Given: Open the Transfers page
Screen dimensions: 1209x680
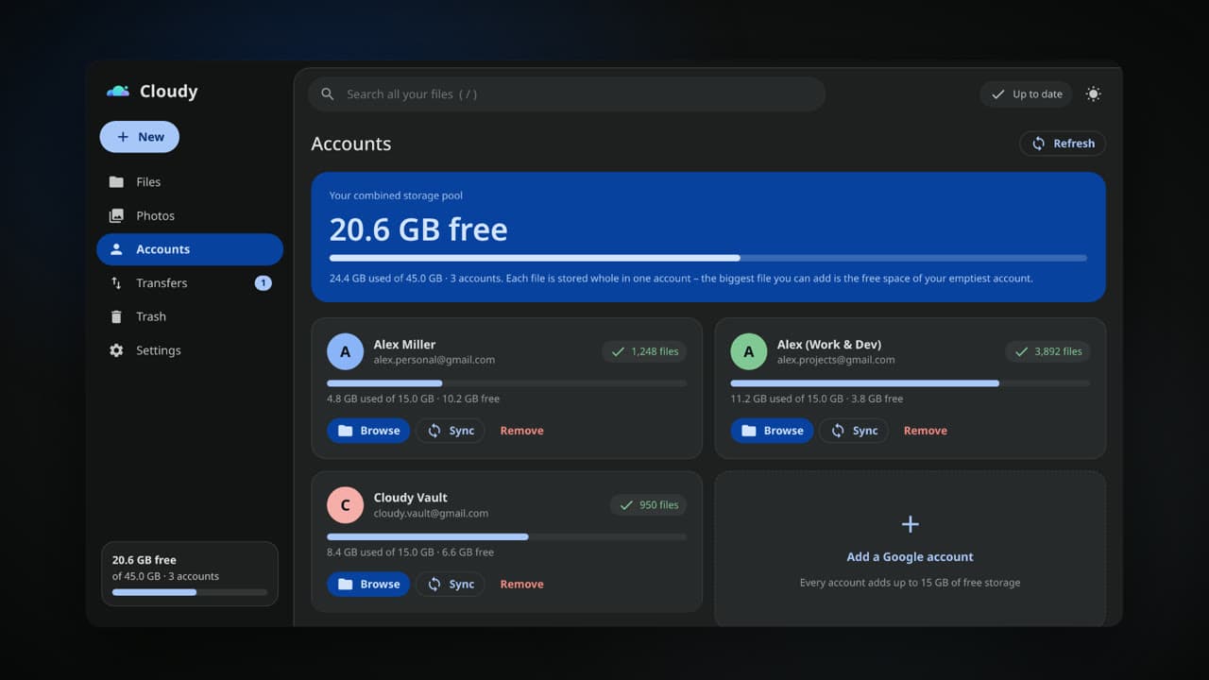Looking at the screenshot, I should [190, 283].
